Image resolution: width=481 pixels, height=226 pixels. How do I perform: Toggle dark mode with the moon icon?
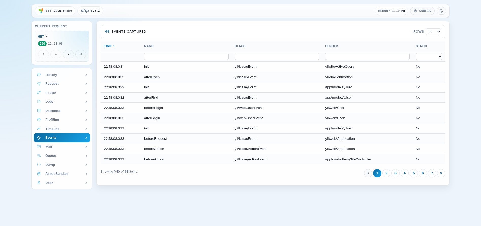coord(441,11)
